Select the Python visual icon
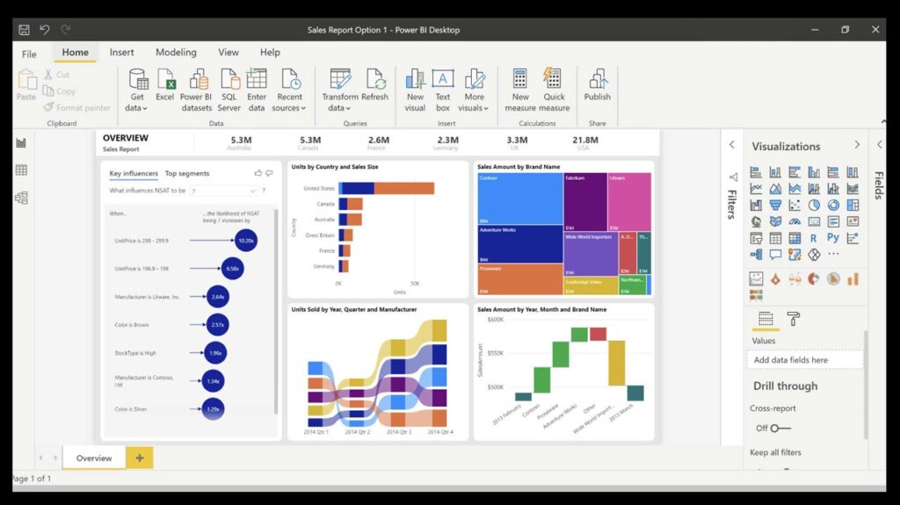The width and height of the screenshot is (900, 505). 833,237
